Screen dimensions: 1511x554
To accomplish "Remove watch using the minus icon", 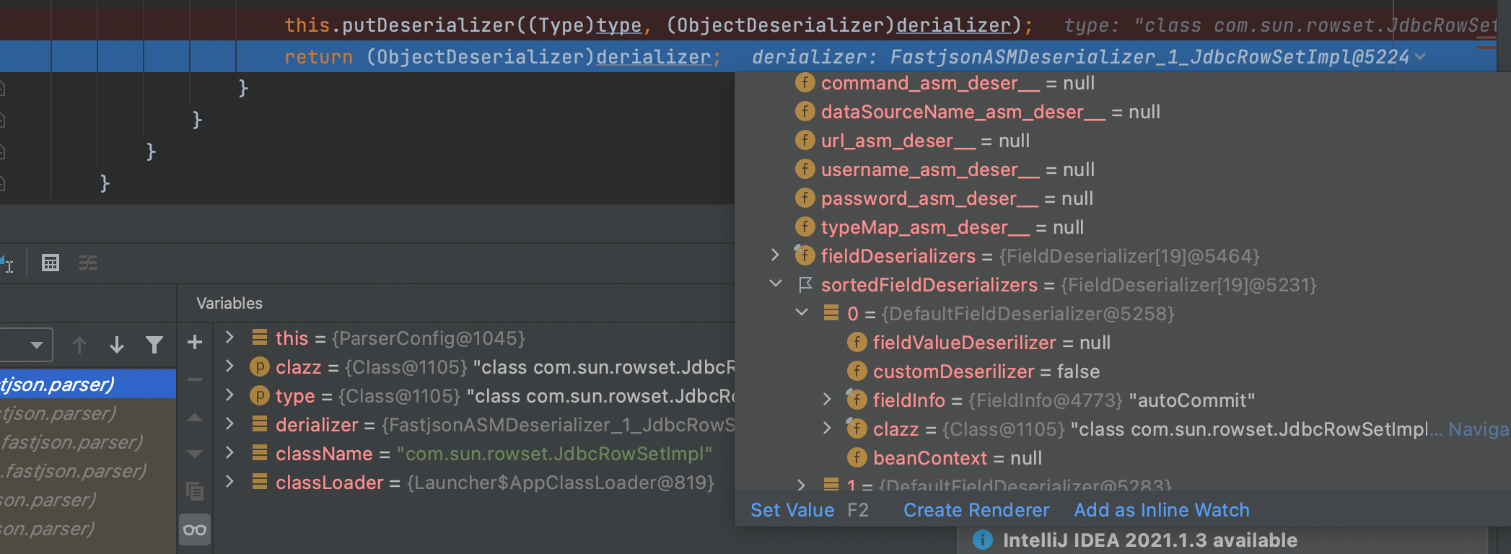I will (x=195, y=379).
